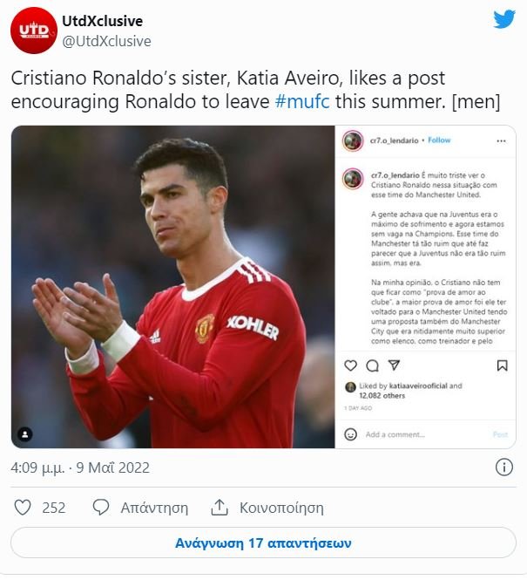
Task: Follow cr7.o_lendario via the Follow link
Action: (439, 140)
